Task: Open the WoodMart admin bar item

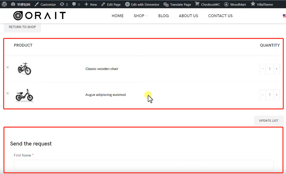Action: point(235,5)
